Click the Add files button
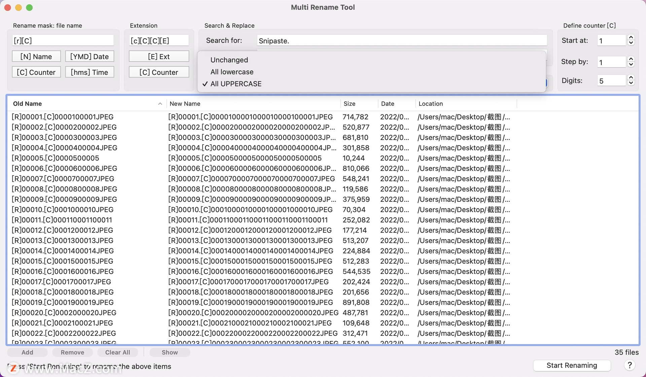This screenshot has height=377, width=646. pyautogui.click(x=27, y=352)
